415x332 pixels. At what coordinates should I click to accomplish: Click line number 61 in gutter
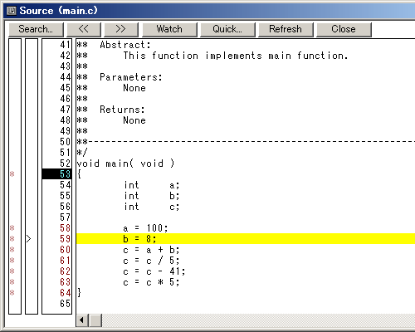point(66,261)
